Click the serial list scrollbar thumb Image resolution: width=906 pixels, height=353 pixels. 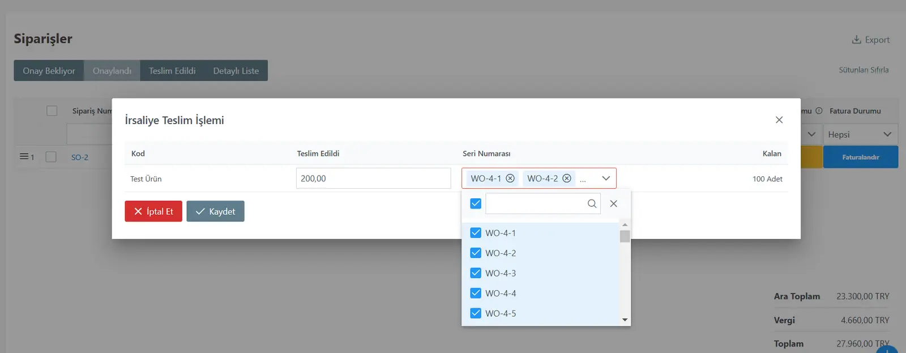click(x=625, y=236)
